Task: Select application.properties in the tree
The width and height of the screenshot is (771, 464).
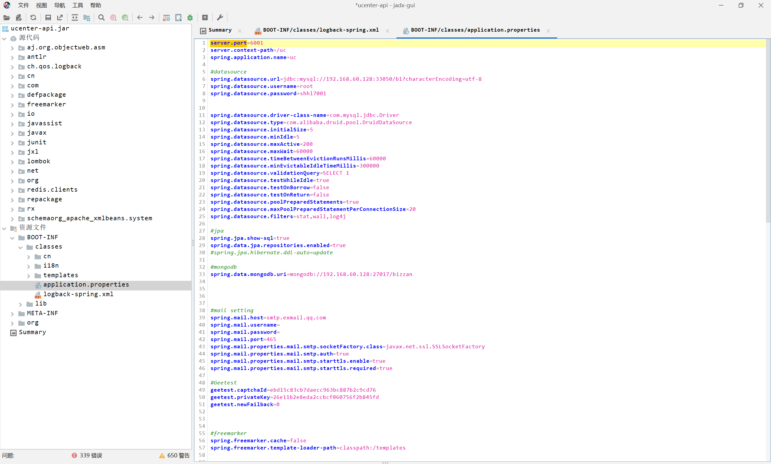Action: point(86,284)
